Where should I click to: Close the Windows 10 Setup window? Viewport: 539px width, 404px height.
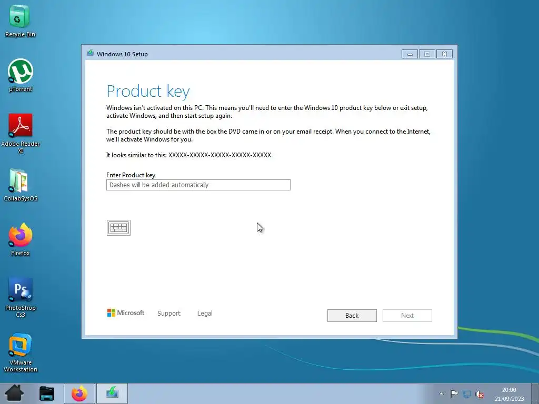coord(444,54)
